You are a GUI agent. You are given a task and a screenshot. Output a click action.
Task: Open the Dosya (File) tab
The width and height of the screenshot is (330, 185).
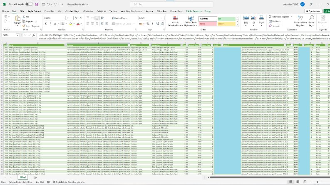(5, 11)
